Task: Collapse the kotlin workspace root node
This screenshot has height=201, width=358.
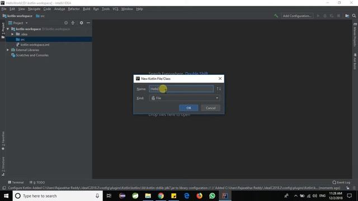Action: point(8,29)
